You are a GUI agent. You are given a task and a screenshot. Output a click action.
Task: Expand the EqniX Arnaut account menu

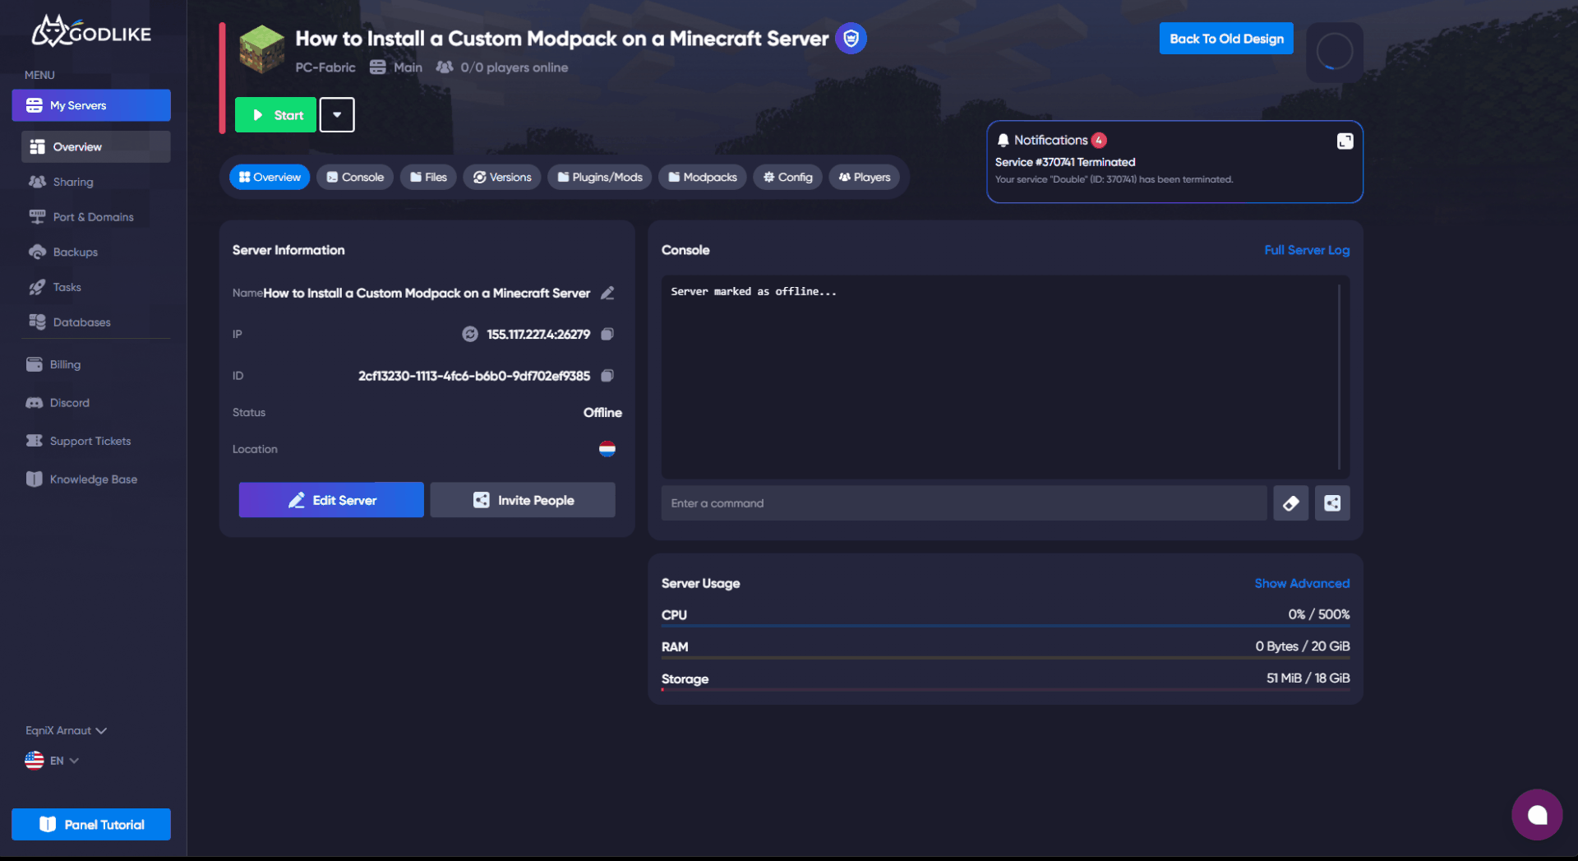(x=66, y=730)
